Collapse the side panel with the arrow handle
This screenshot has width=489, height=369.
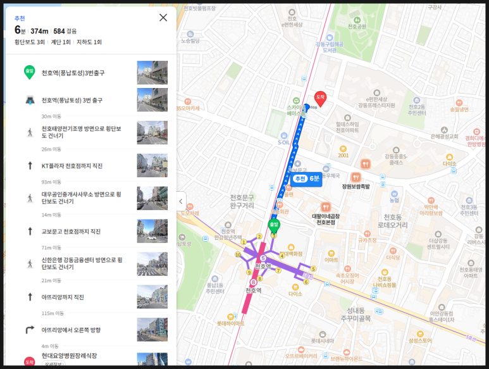(x=181, y=201)
